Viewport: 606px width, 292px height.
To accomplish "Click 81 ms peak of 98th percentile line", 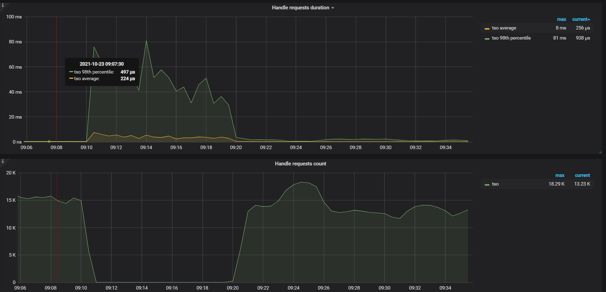I will (146, 41).
